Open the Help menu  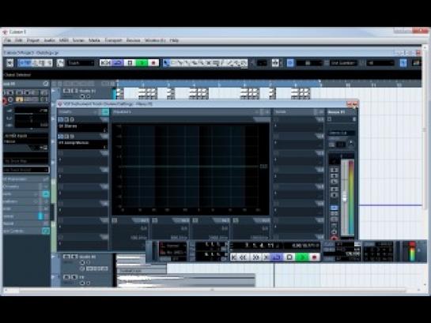click(174, 40)
